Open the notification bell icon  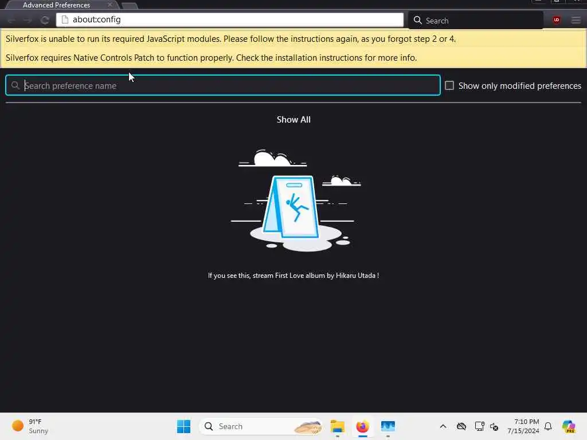(548, 426)
